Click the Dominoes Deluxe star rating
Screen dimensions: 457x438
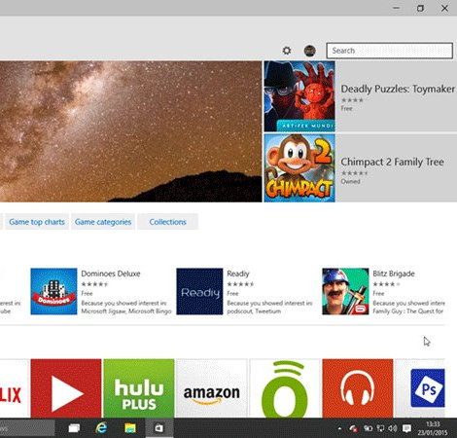click(x=94, y=284)
